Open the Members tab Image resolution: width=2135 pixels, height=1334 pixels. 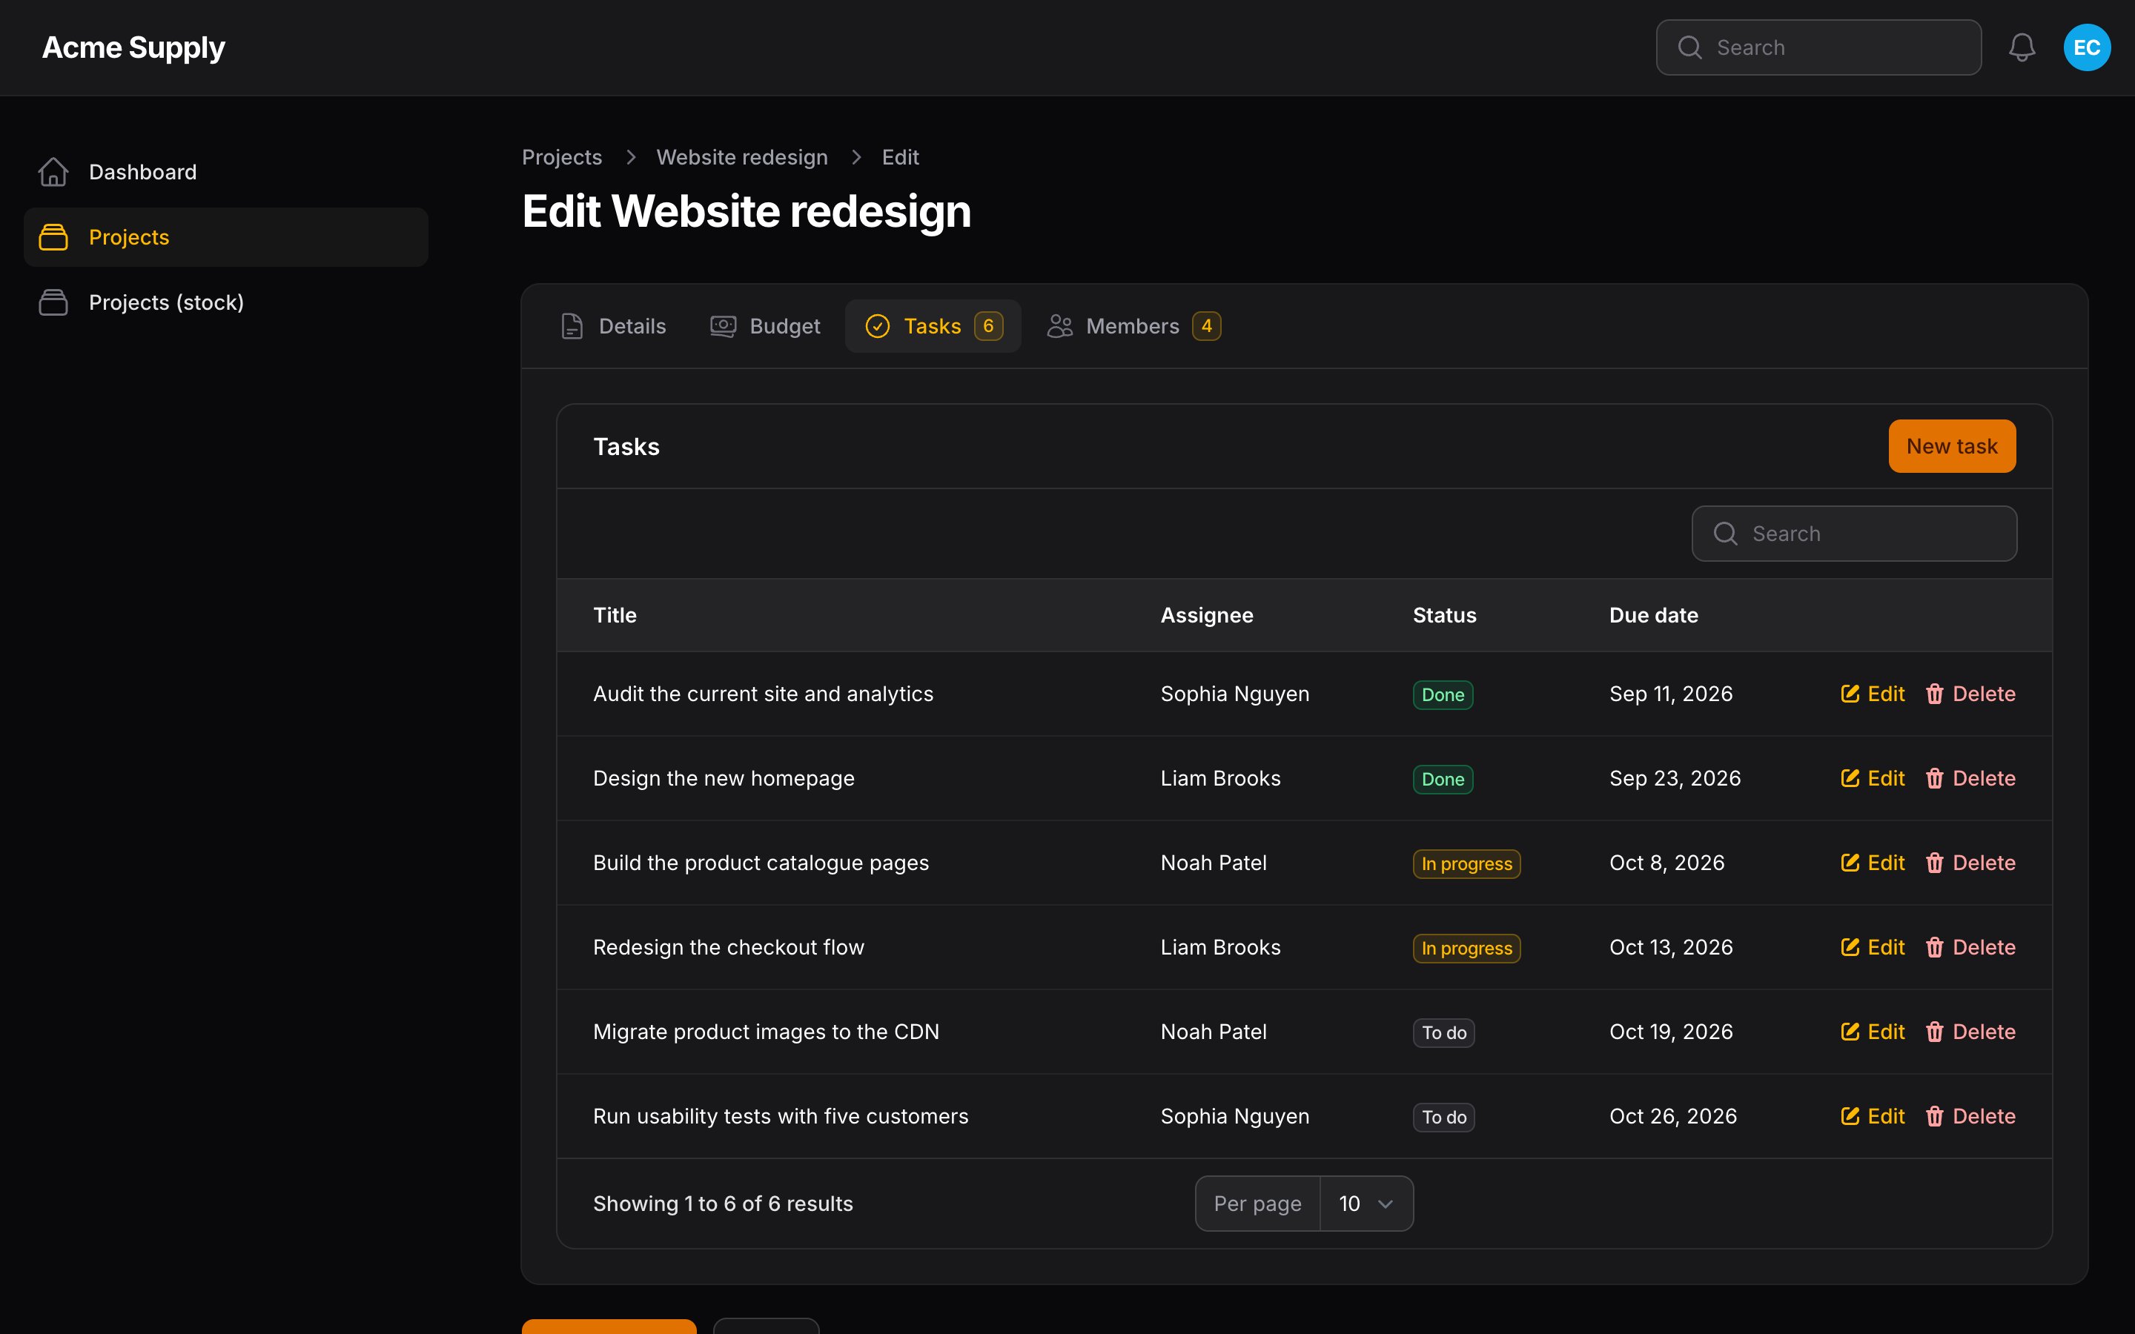pyautogui.click(x=1133, y=326)
